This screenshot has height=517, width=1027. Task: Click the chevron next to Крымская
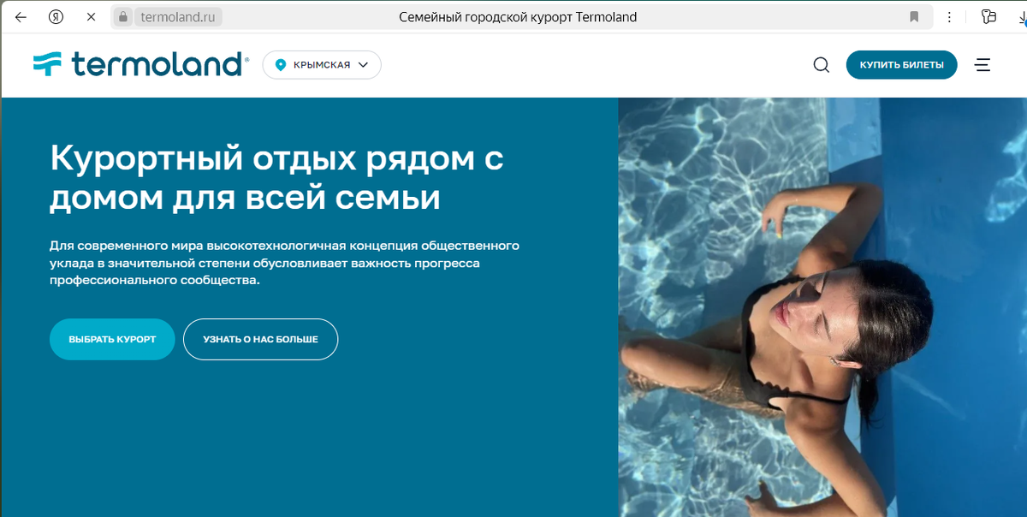363,65
